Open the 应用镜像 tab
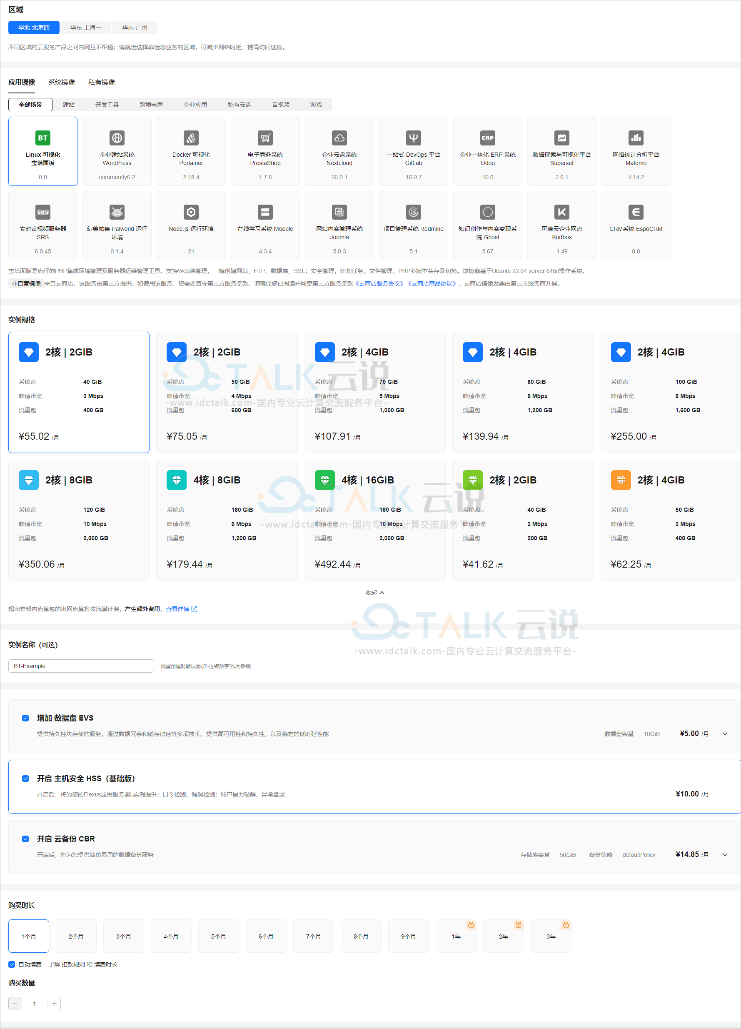Image resolution: width=741 pixels, height=1029 pixels. [x=22, y=82]
